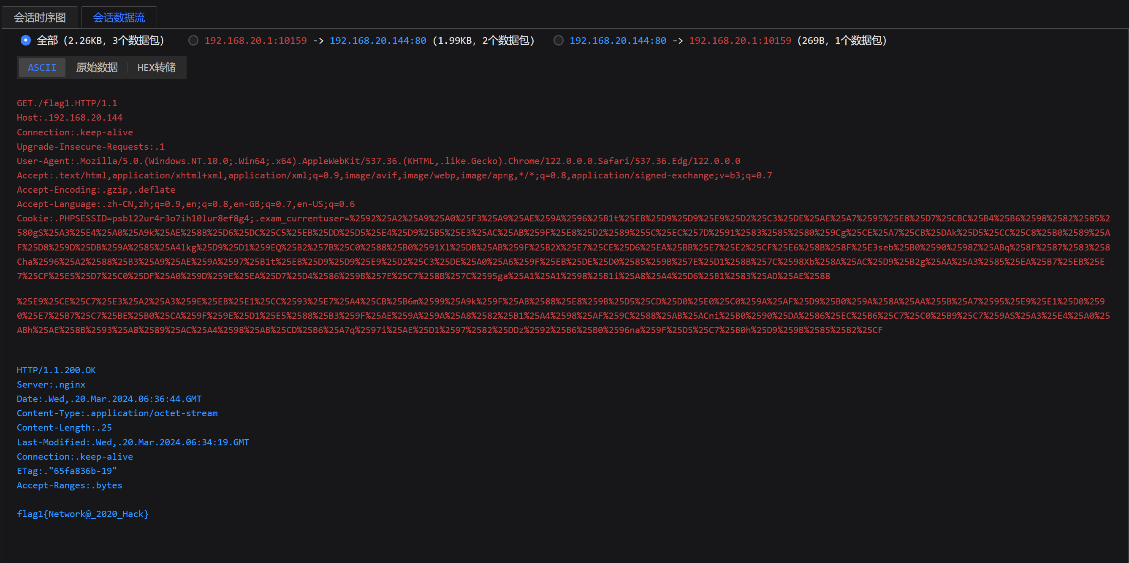Click the Cookie PHPSESSID header line
1129x563 pixels.
click(134, 218)
